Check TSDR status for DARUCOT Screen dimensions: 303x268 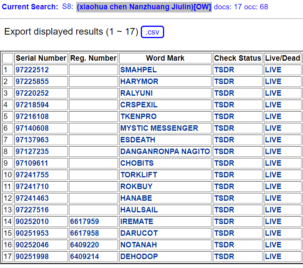[x=224, y=233]
